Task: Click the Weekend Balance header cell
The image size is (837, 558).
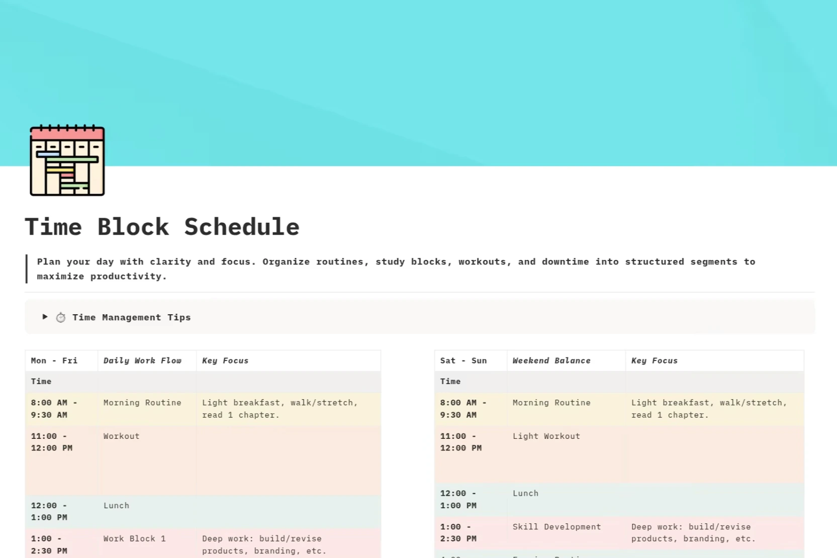Action: point(551,360)
